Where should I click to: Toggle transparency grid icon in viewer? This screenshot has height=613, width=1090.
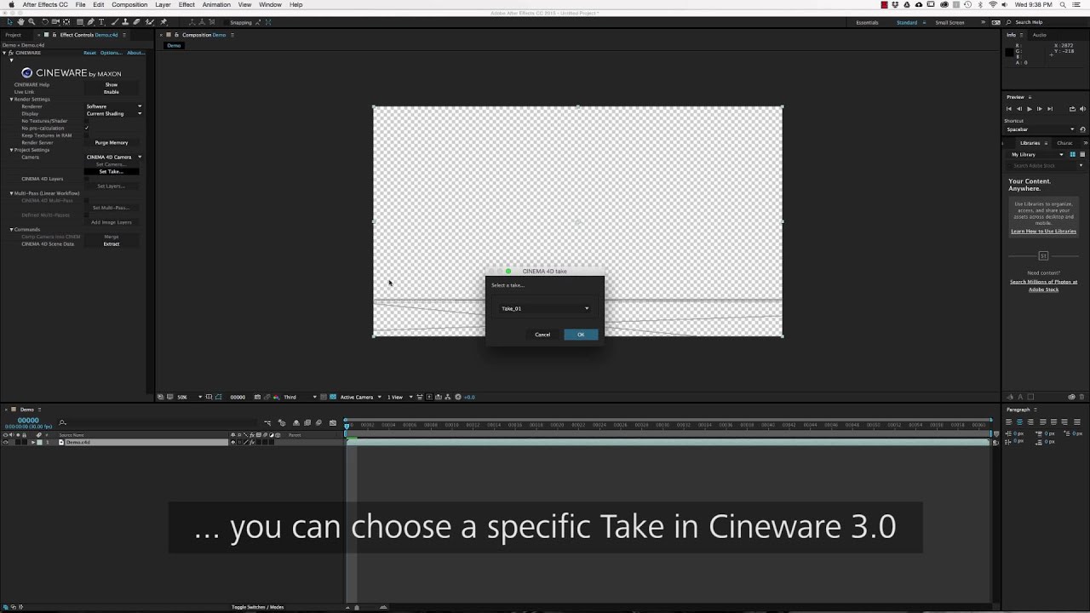[333, 397]
